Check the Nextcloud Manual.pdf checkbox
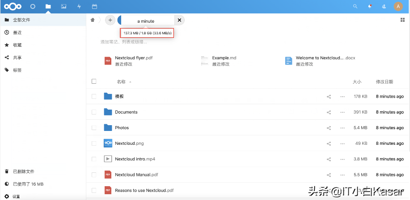This screenshot has width=410, height=200. pyautogui.click(x=94, y=175)
